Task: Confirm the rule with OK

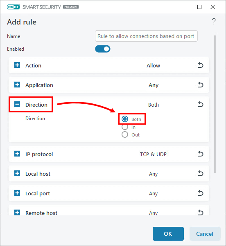Action: point(168,234)
